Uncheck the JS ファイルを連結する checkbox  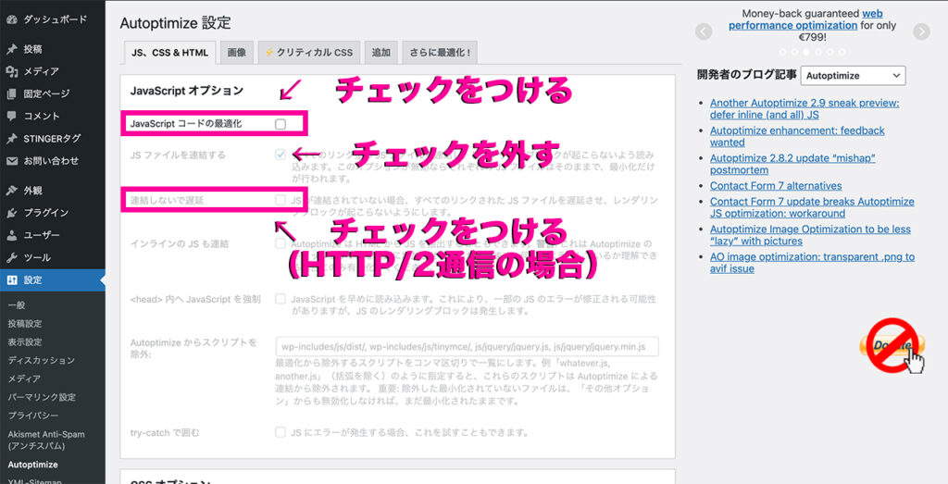(x=281, y=155)
